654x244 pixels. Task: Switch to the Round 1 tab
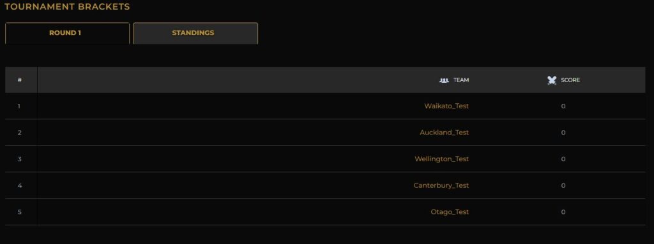point(67,33)
